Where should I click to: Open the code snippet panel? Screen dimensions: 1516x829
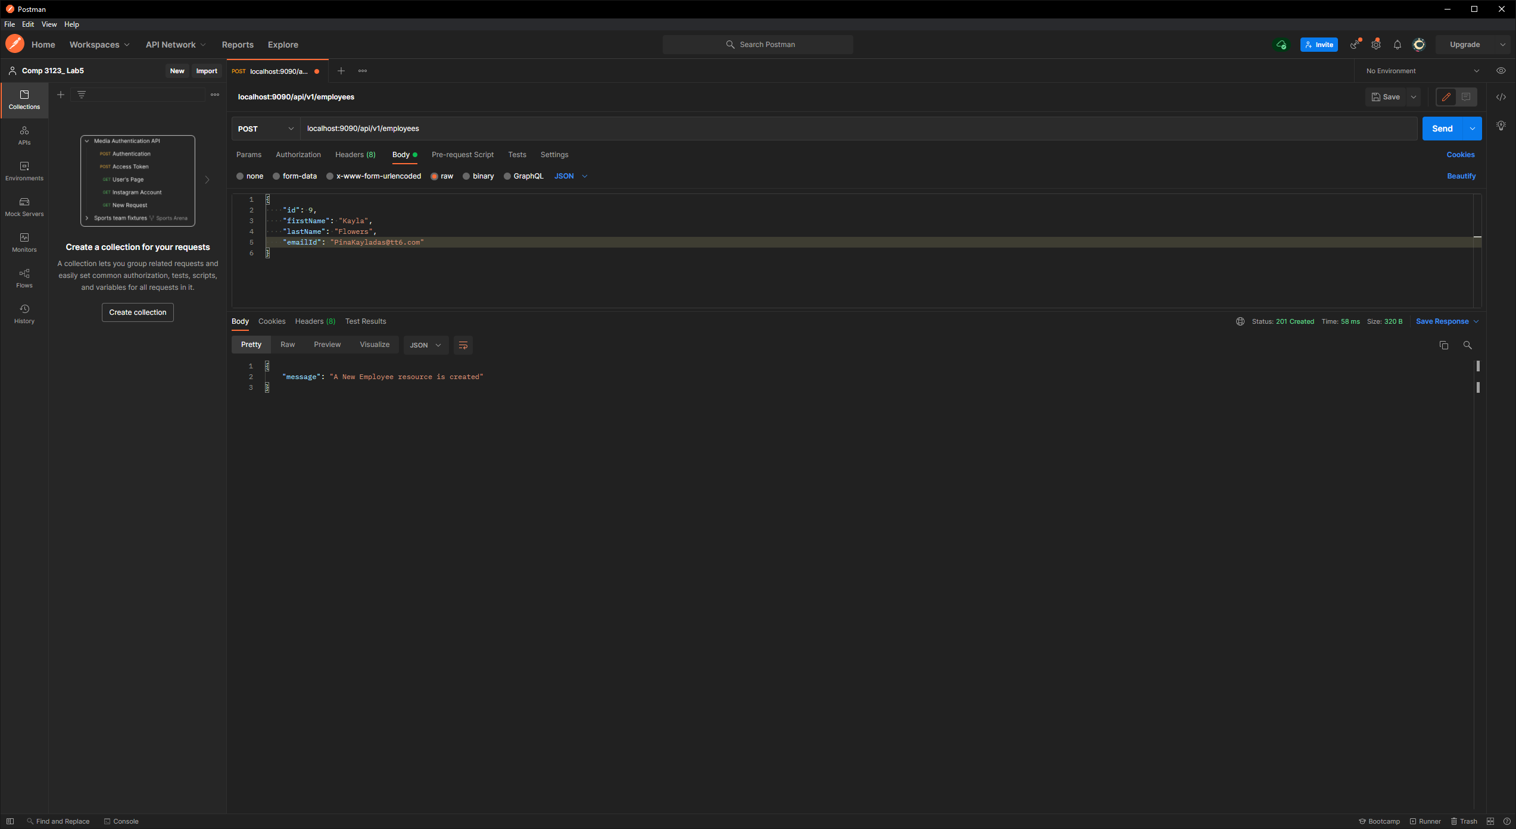1501,96
